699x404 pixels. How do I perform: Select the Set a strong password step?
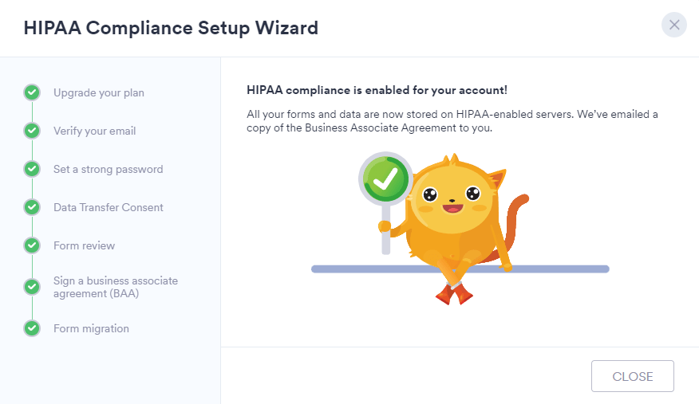click(x=109, y=169)
